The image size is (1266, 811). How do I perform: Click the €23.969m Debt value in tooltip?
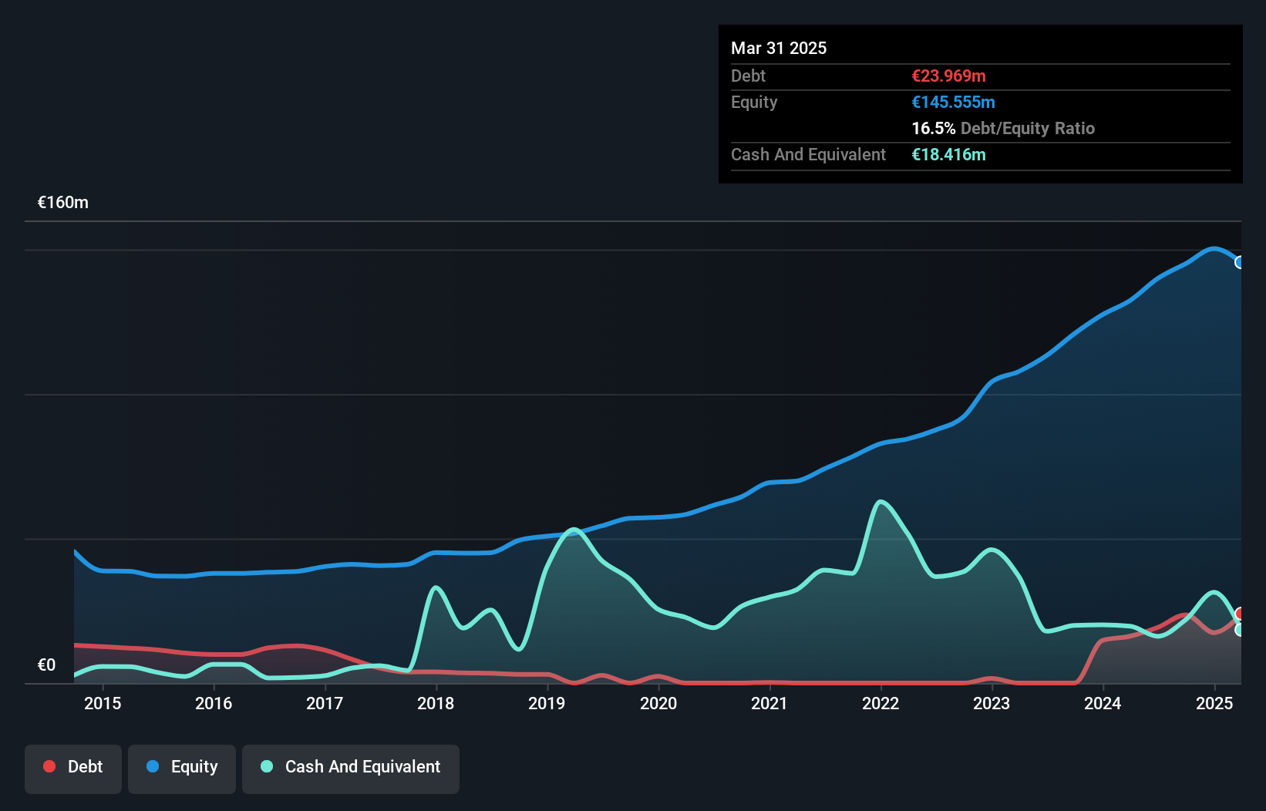coord(948,76)
